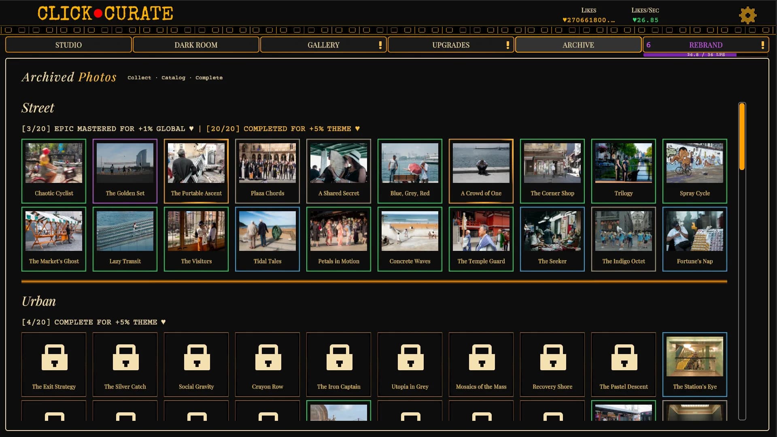This screenshot has width=777, height=437.
Task: Open The Indigo Octet photo
Action: 624,239
